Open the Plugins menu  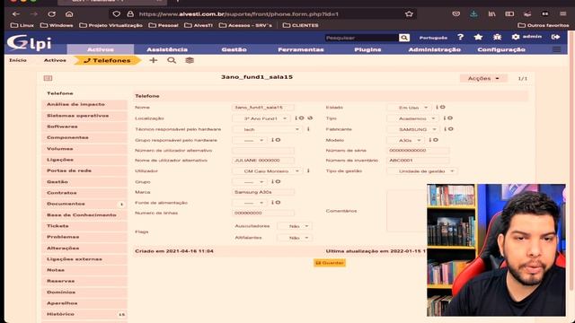[x=367, y=49]
